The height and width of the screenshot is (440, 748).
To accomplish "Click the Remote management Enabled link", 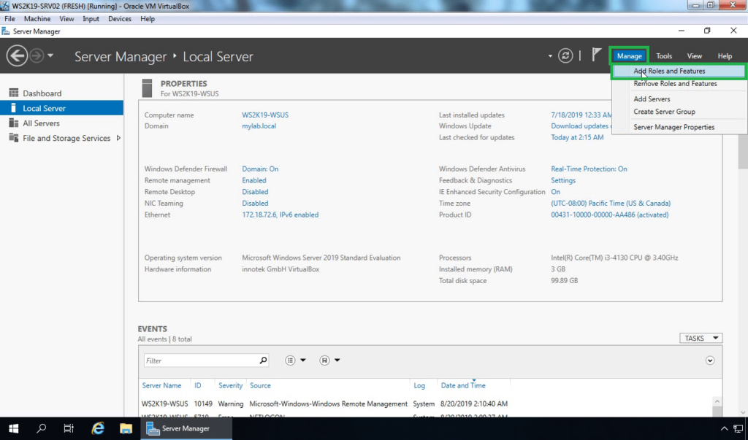I will (253, 181).
